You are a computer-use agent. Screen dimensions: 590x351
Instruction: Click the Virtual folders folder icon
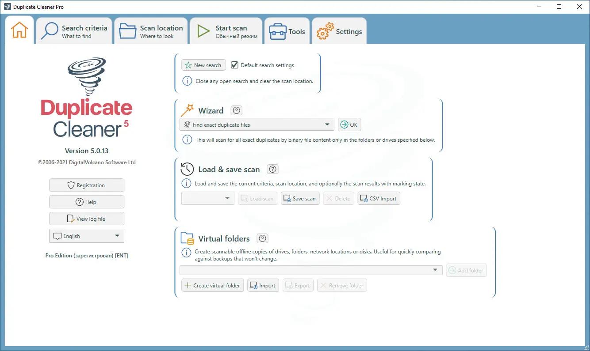tap(187, 238)
